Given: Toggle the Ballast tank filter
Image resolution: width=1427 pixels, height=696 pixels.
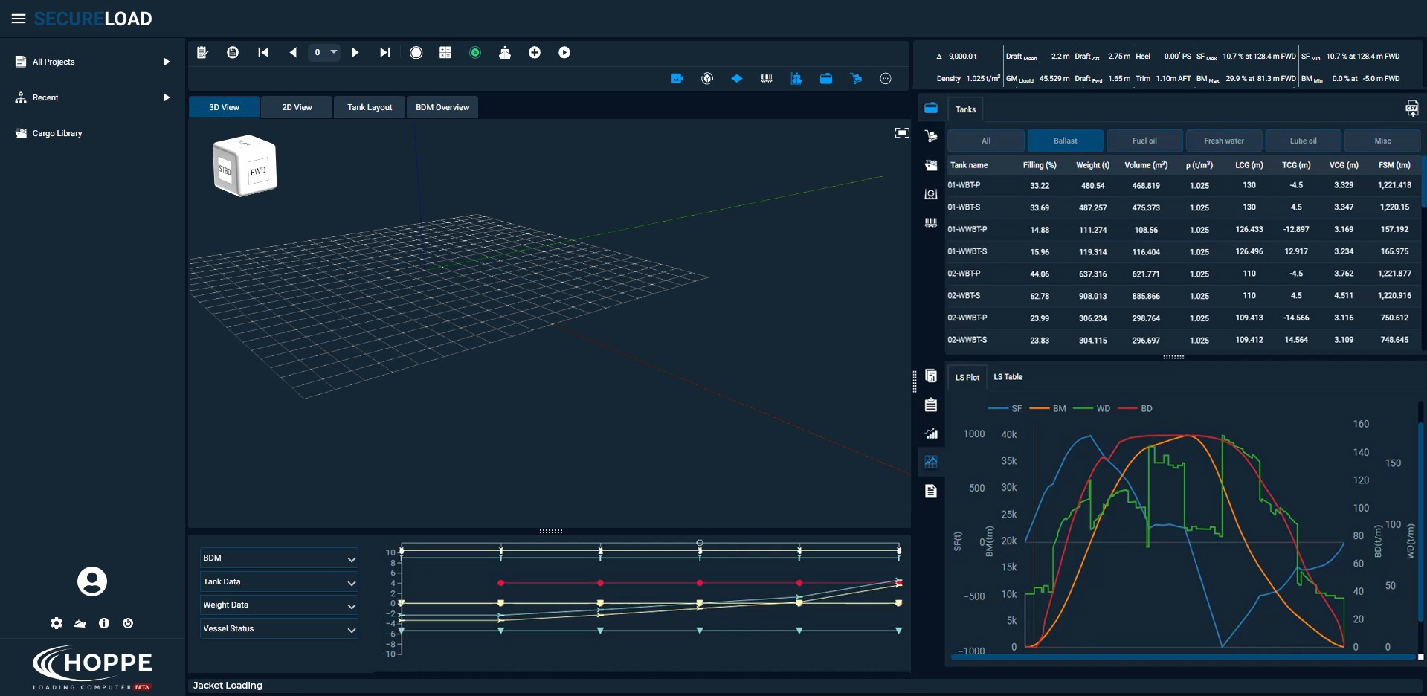Looking at the screenshot, I should pyautogui.click(x=1065, y=141).
